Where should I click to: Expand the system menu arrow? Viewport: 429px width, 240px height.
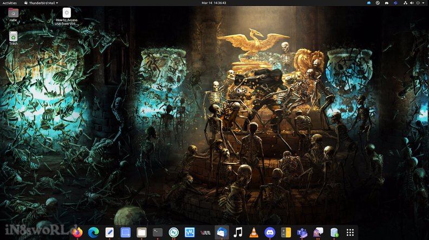click(423, 3)
